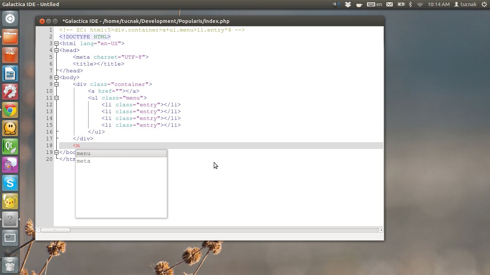The width and height of the screenshot is (490, 275).
Task: Select 'meta' in the autocomplete popup
Action: pyautogui.click(x=121, y=161)
